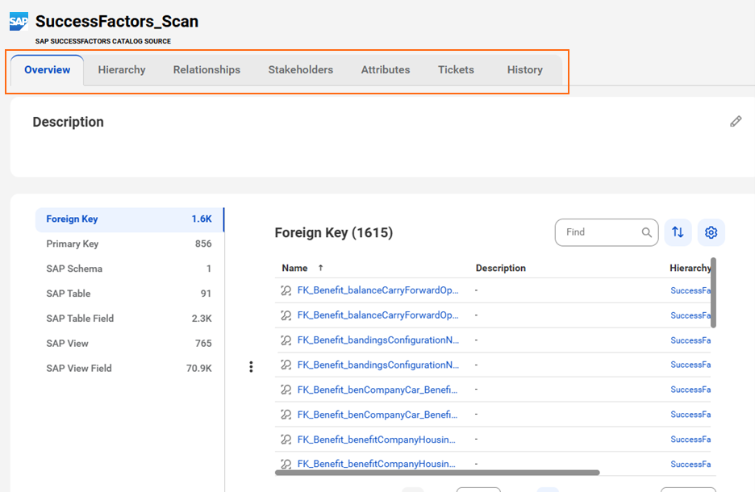Click the SuccessFactors_Scan title
The height and width of the screenshot is (492, 755).
coord(117,21)
